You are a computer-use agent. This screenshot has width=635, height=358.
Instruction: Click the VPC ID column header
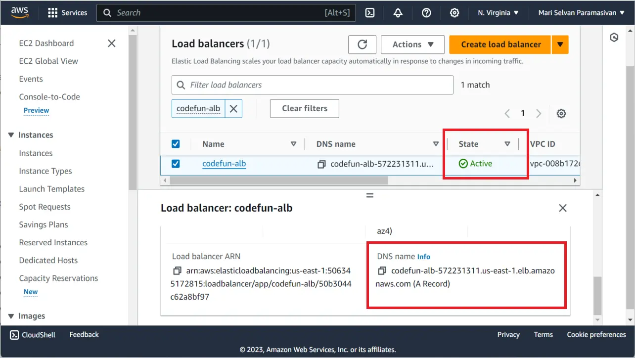(543, 144)
